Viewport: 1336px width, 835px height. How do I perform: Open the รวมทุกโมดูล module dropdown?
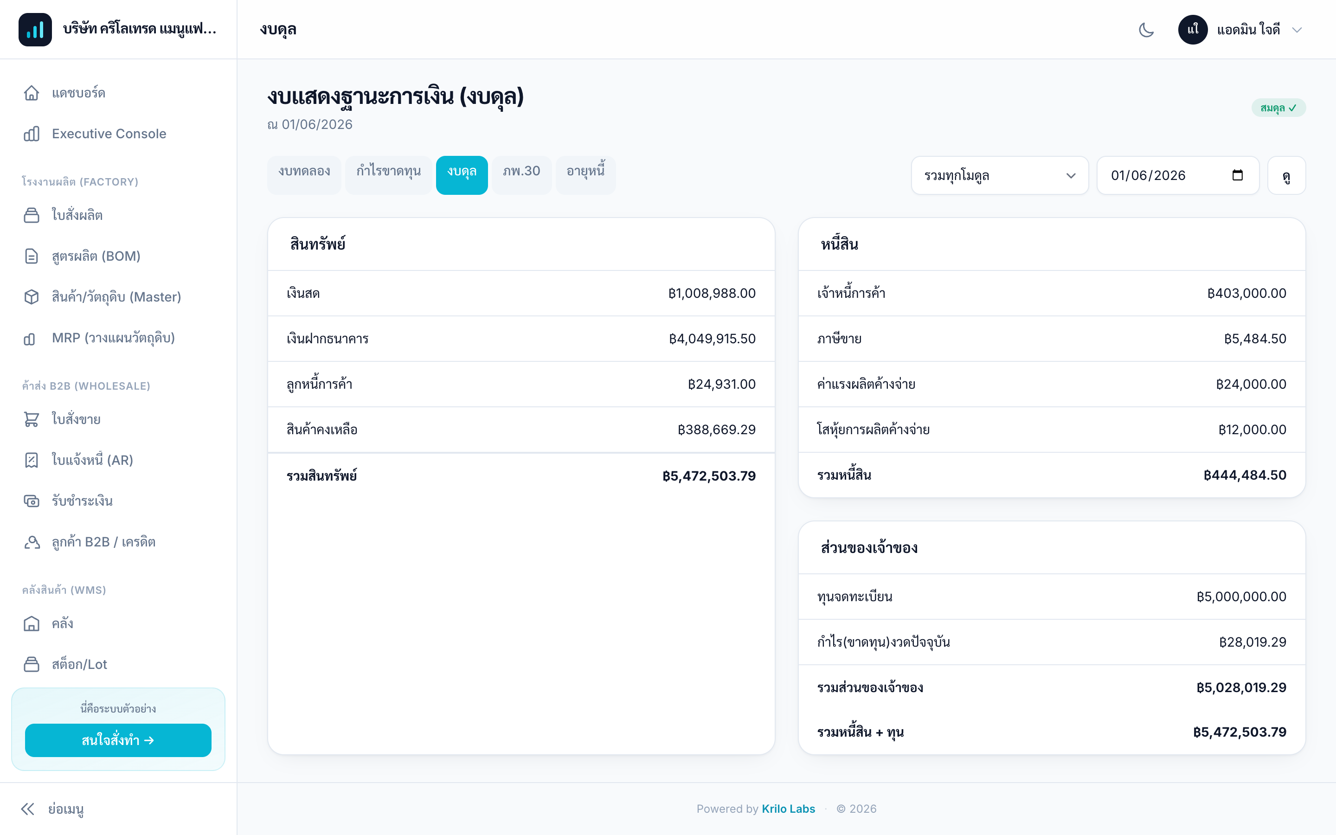click(x=999, y=176)
